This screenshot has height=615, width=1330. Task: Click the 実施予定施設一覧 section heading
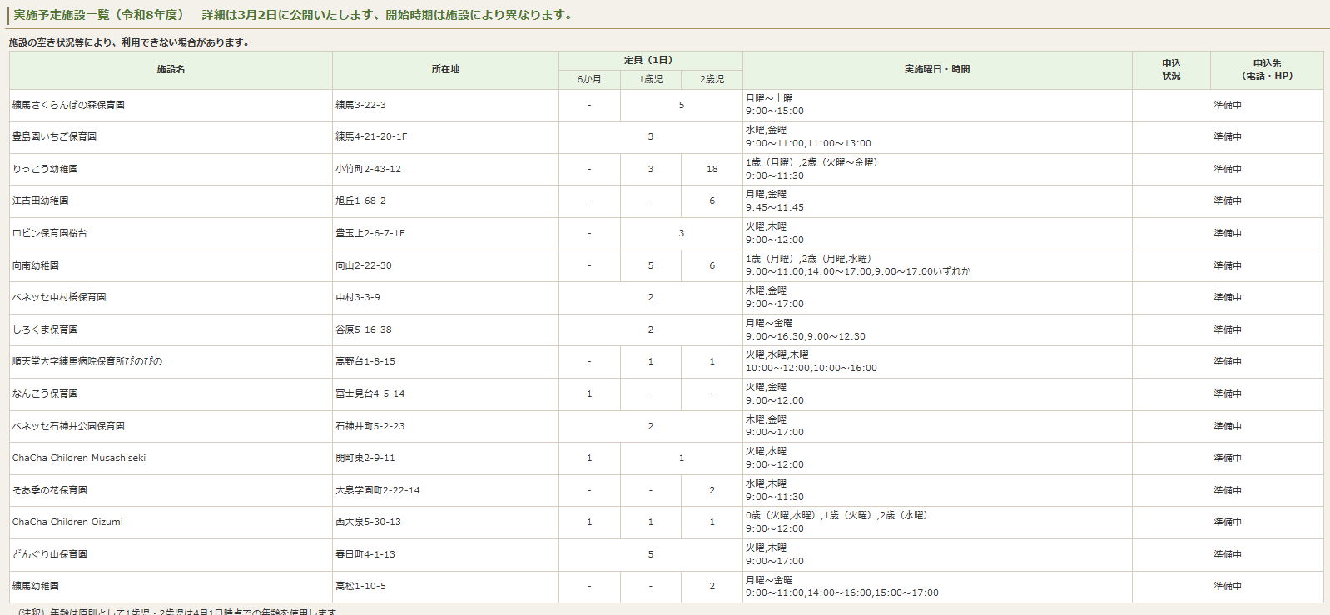(98, 15)
